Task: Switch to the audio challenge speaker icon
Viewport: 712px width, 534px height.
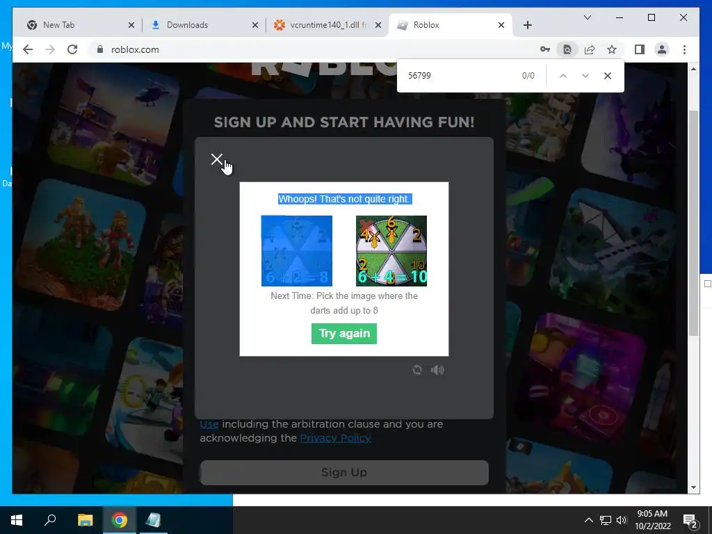Action: point(437,370)
